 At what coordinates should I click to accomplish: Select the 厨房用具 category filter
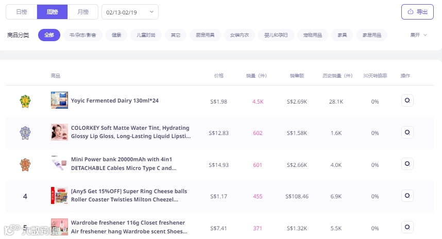tap(205, 35)
